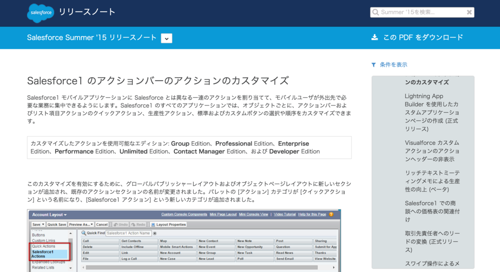Focus the Summer '15 search field
Screen dimensions: 500x272
pos(422,12)
